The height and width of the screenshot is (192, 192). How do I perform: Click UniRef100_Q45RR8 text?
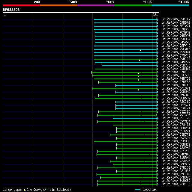pyautogui.click(x=176, y=42)
